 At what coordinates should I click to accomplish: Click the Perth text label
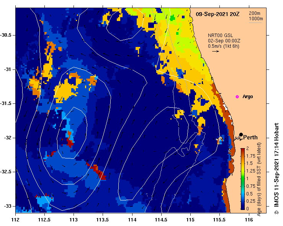click(x=250, y=137)
